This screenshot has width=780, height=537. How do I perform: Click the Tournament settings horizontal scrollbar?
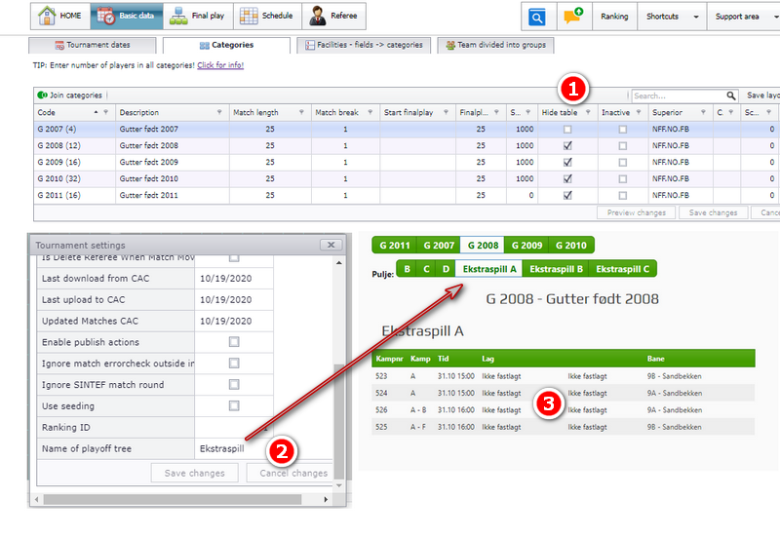[x=173, y=499]
